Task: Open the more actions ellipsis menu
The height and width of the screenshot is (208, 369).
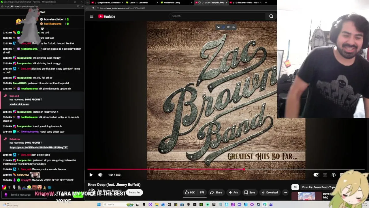Action: tap(285, 192)
